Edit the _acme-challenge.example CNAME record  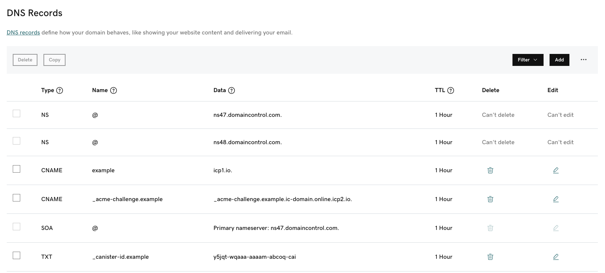point(556,199)
